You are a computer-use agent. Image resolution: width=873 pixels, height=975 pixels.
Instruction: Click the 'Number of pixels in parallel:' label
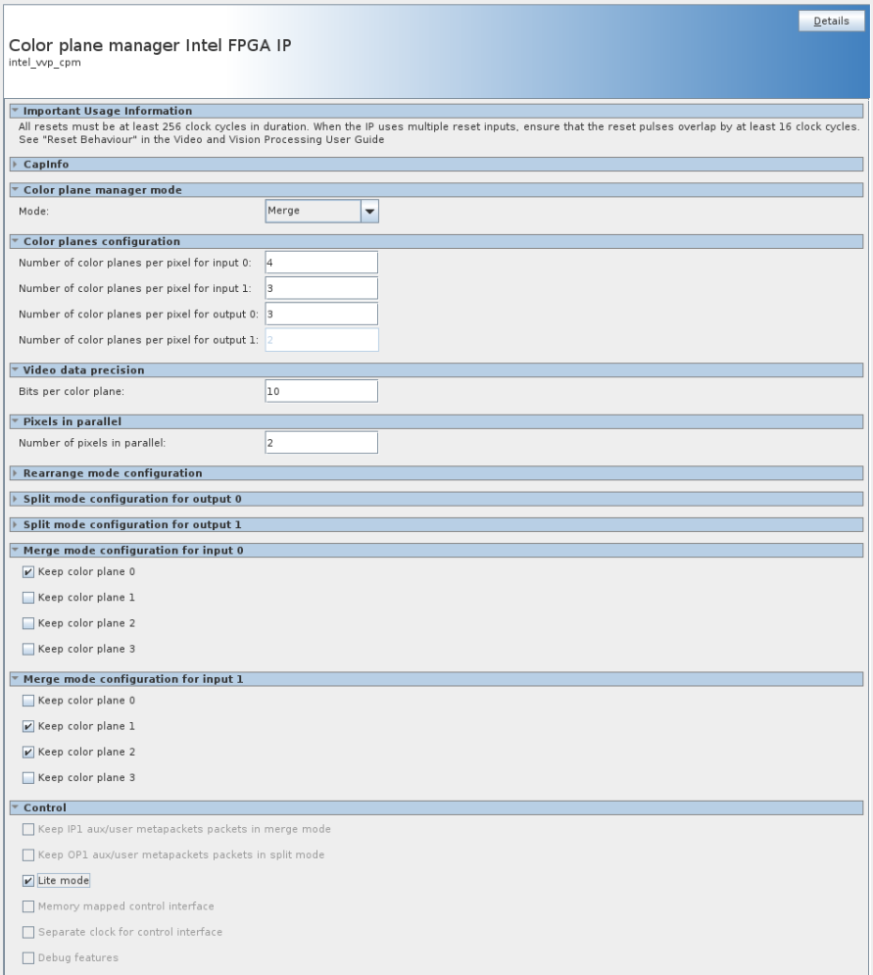click(92, 443)
